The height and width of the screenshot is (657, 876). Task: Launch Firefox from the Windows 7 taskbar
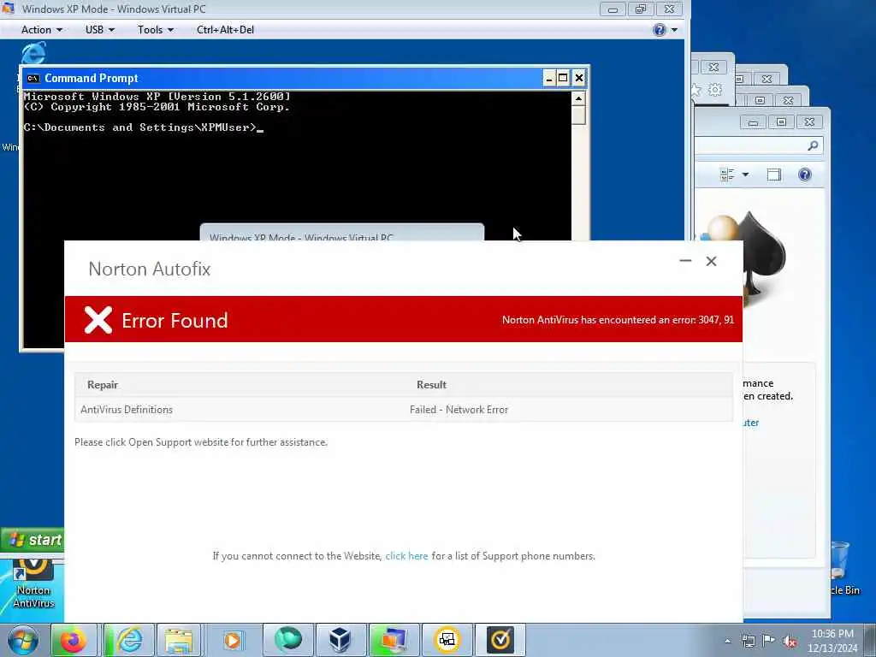pyautogui.click(x=74, y=640)
